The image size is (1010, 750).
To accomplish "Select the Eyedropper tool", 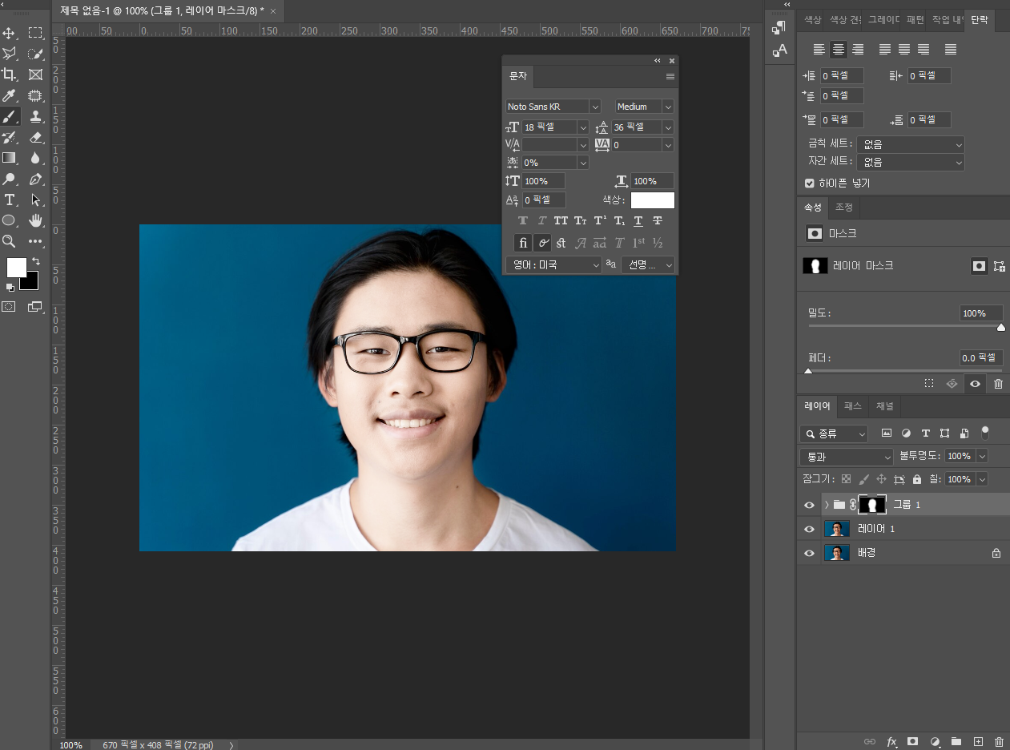I will click(x=10, y=95).
